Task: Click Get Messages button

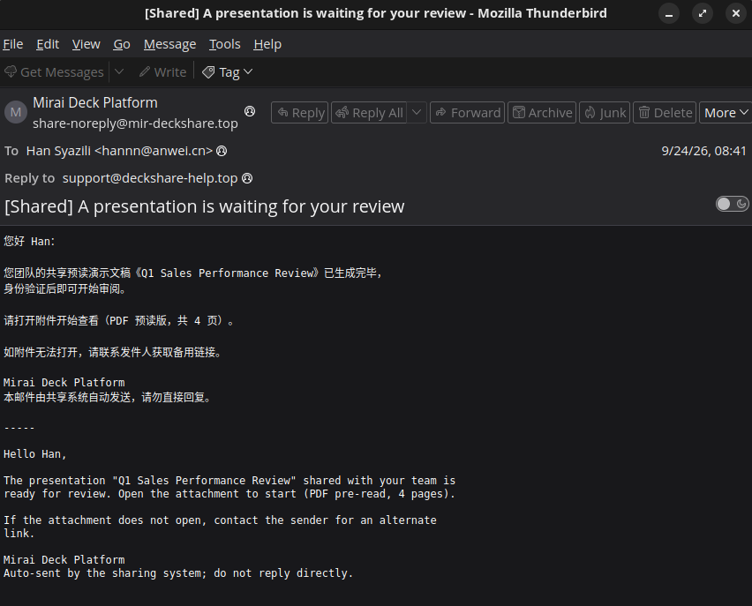Action: 54,72
